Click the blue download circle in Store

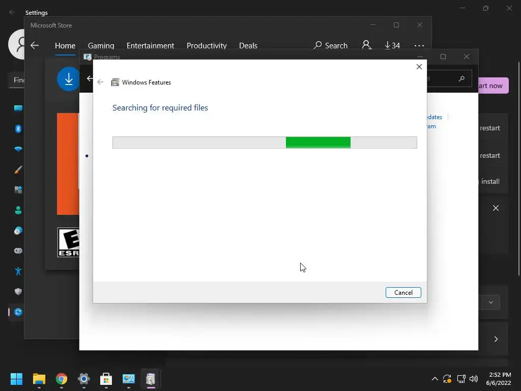(69, 79)
